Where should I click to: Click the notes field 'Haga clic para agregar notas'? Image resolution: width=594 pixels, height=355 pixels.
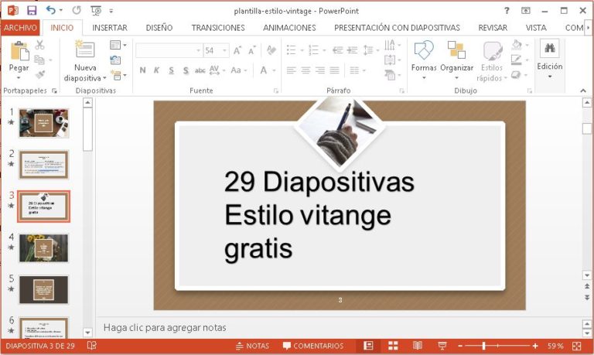point(165,328)
